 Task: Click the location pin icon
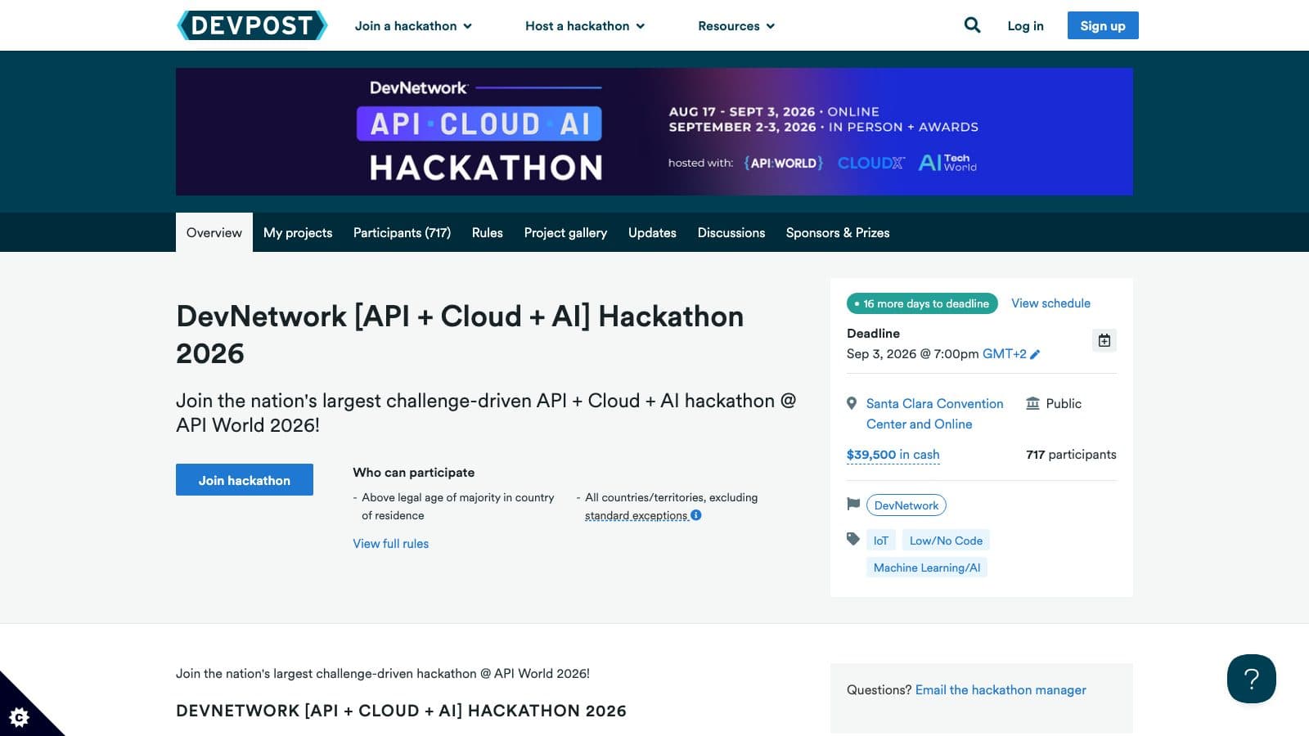coord(852,403)
